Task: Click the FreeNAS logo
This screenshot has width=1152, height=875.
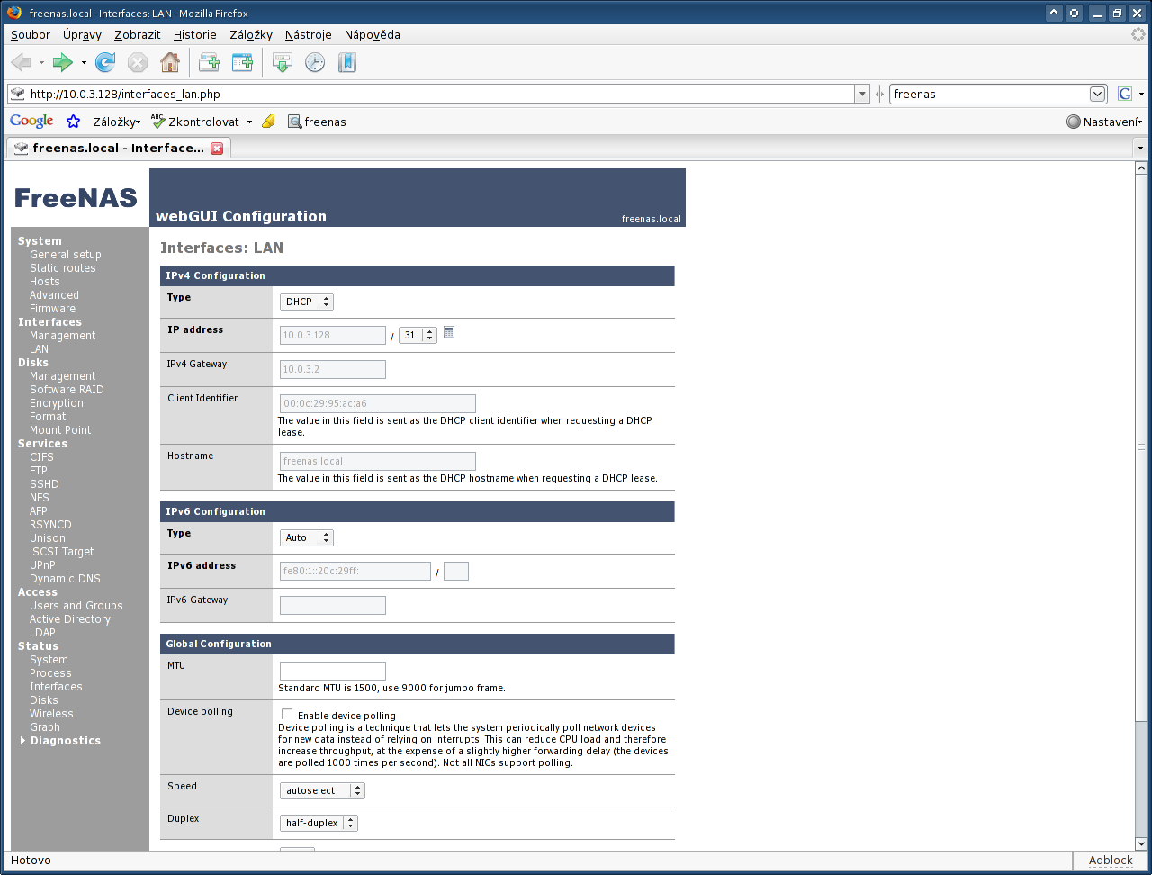Action: 76,198
